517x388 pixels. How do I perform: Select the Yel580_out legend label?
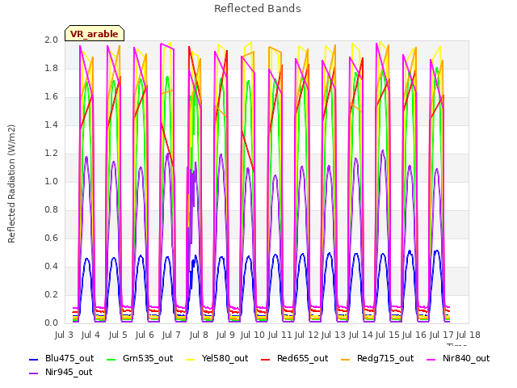pos(225,358)
